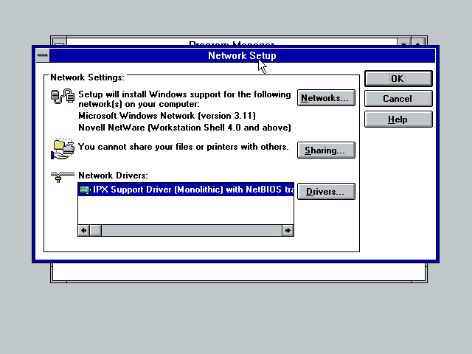Open the Drivers... dialog
Viewport: 472px width, 354px height.
pos(326,192)
